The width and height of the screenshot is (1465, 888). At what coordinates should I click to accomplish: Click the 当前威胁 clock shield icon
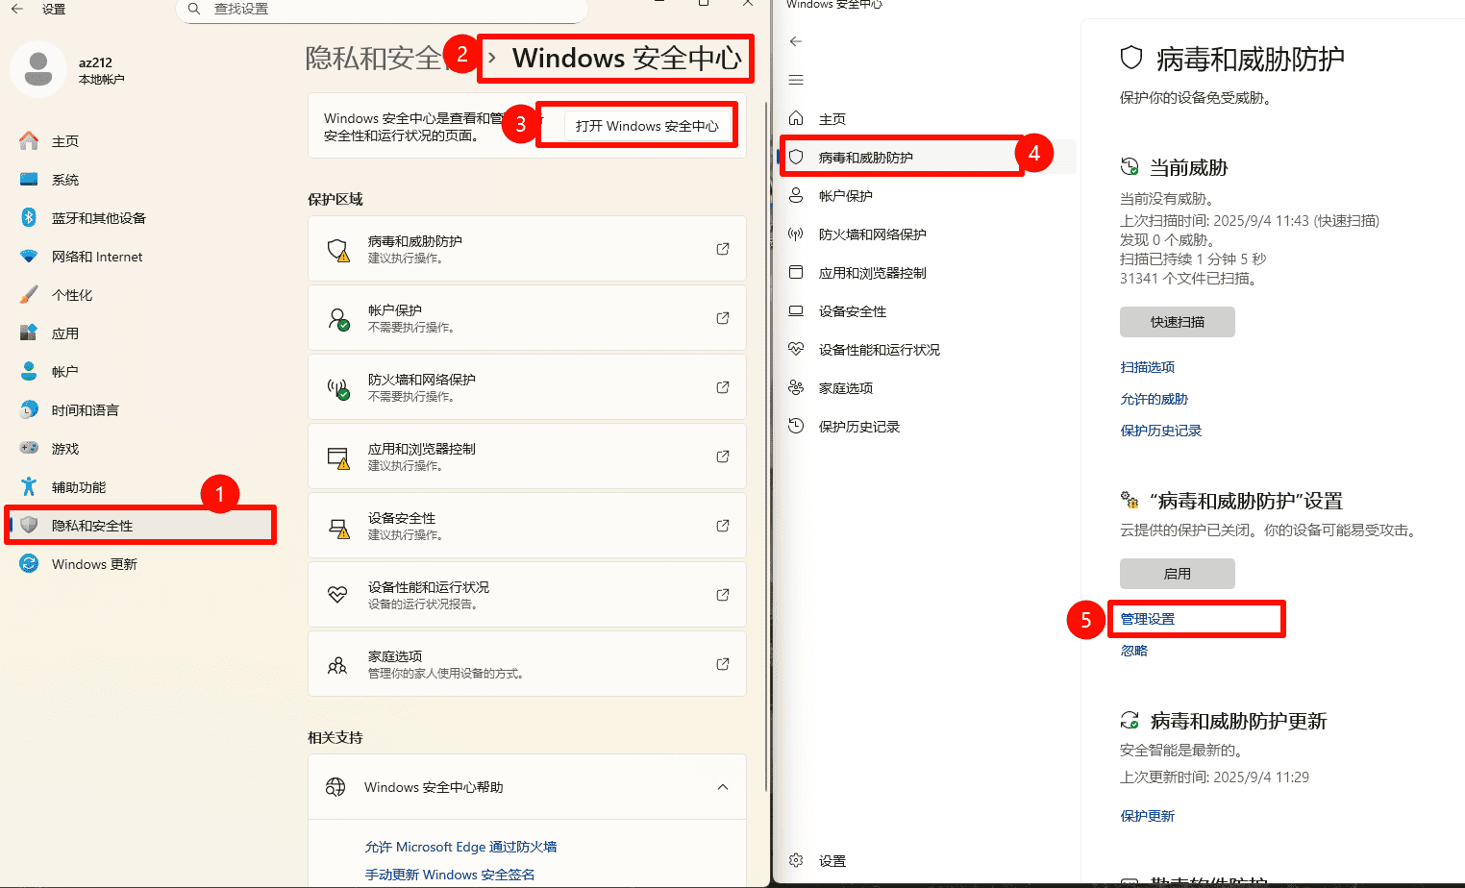(1130, 167)
